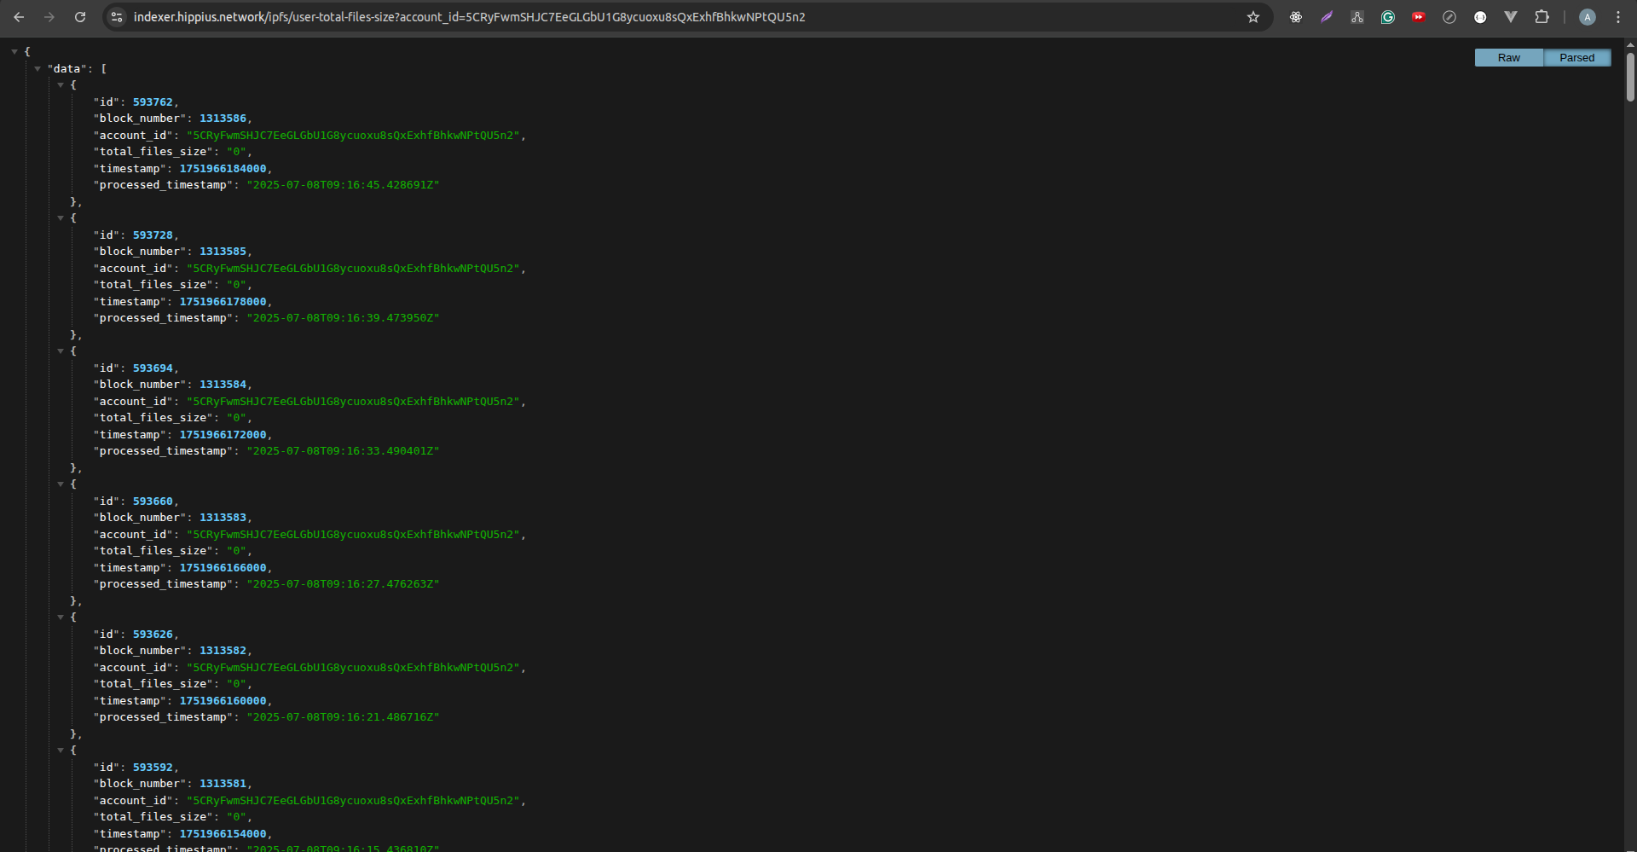Select id value 593592

coord(153,768)
